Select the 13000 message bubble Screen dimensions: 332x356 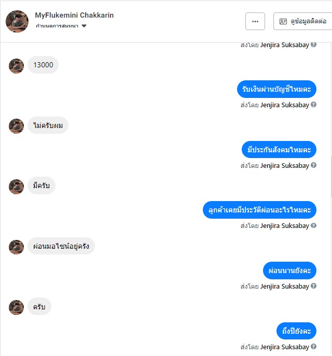[x=43, y=65]
